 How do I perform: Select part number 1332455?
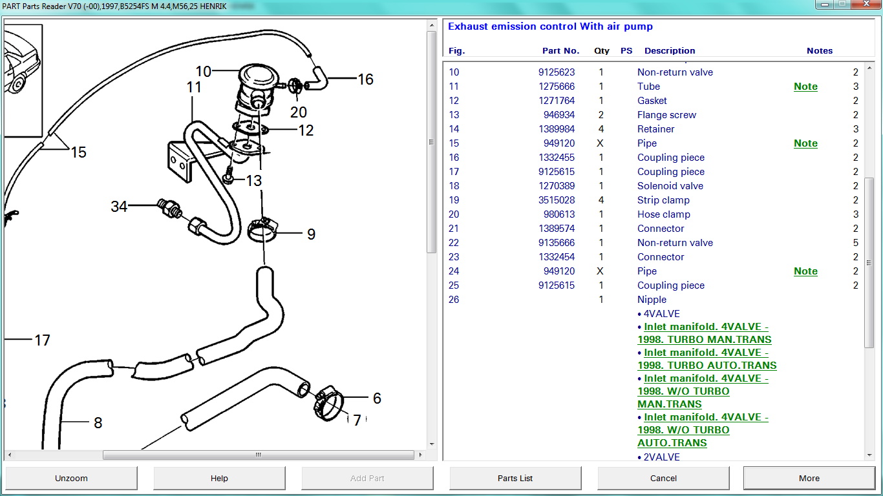pyautogui.click(x=557, y=158)
